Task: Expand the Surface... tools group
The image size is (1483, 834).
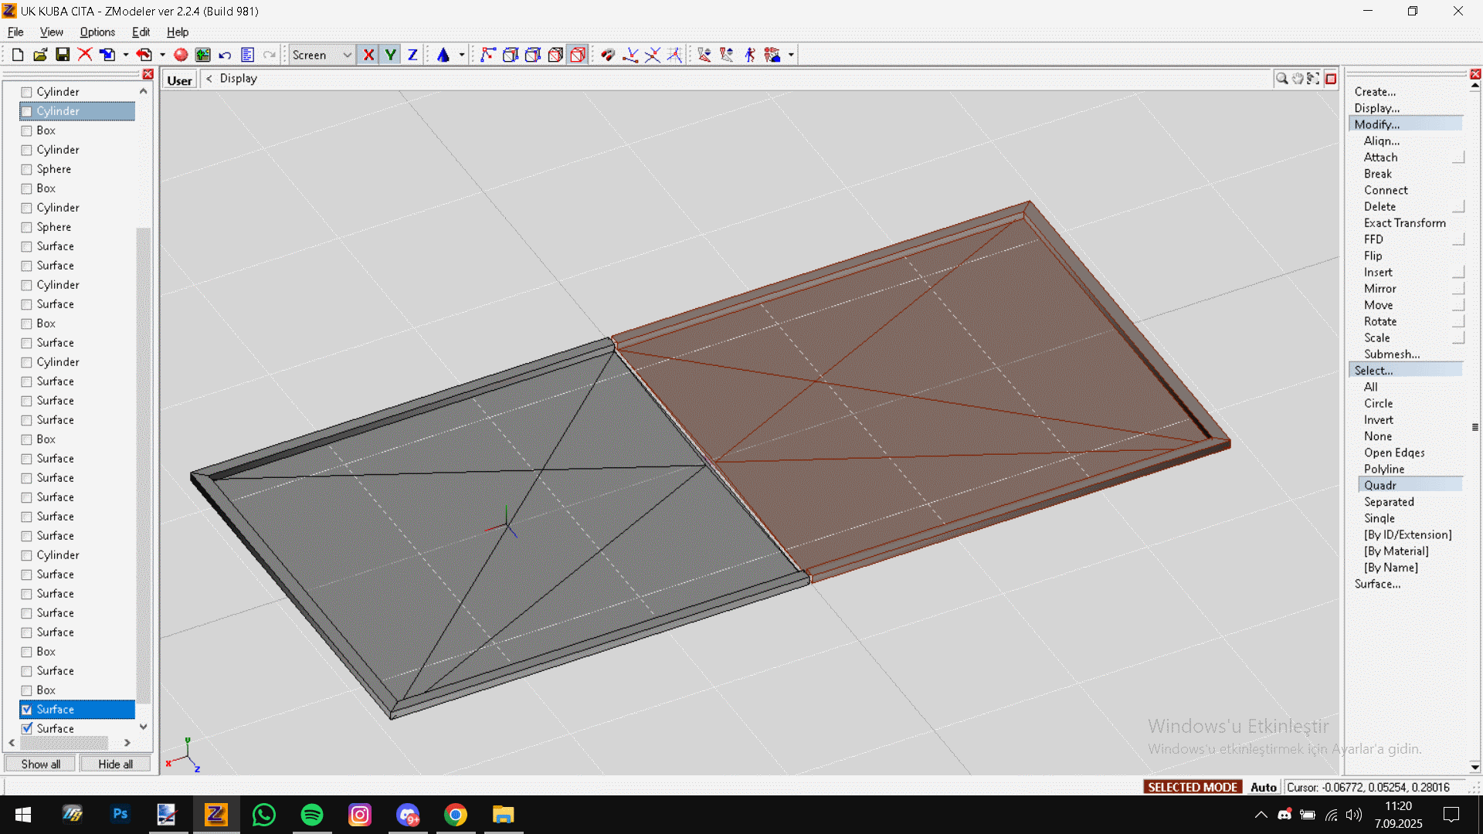Action: click(x=1377, y=585)
